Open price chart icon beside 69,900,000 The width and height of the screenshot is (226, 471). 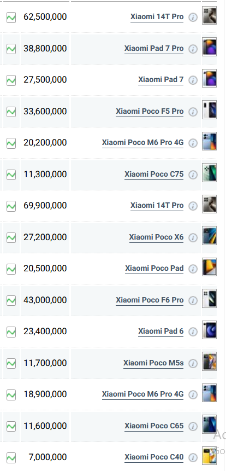coord(11,206)
